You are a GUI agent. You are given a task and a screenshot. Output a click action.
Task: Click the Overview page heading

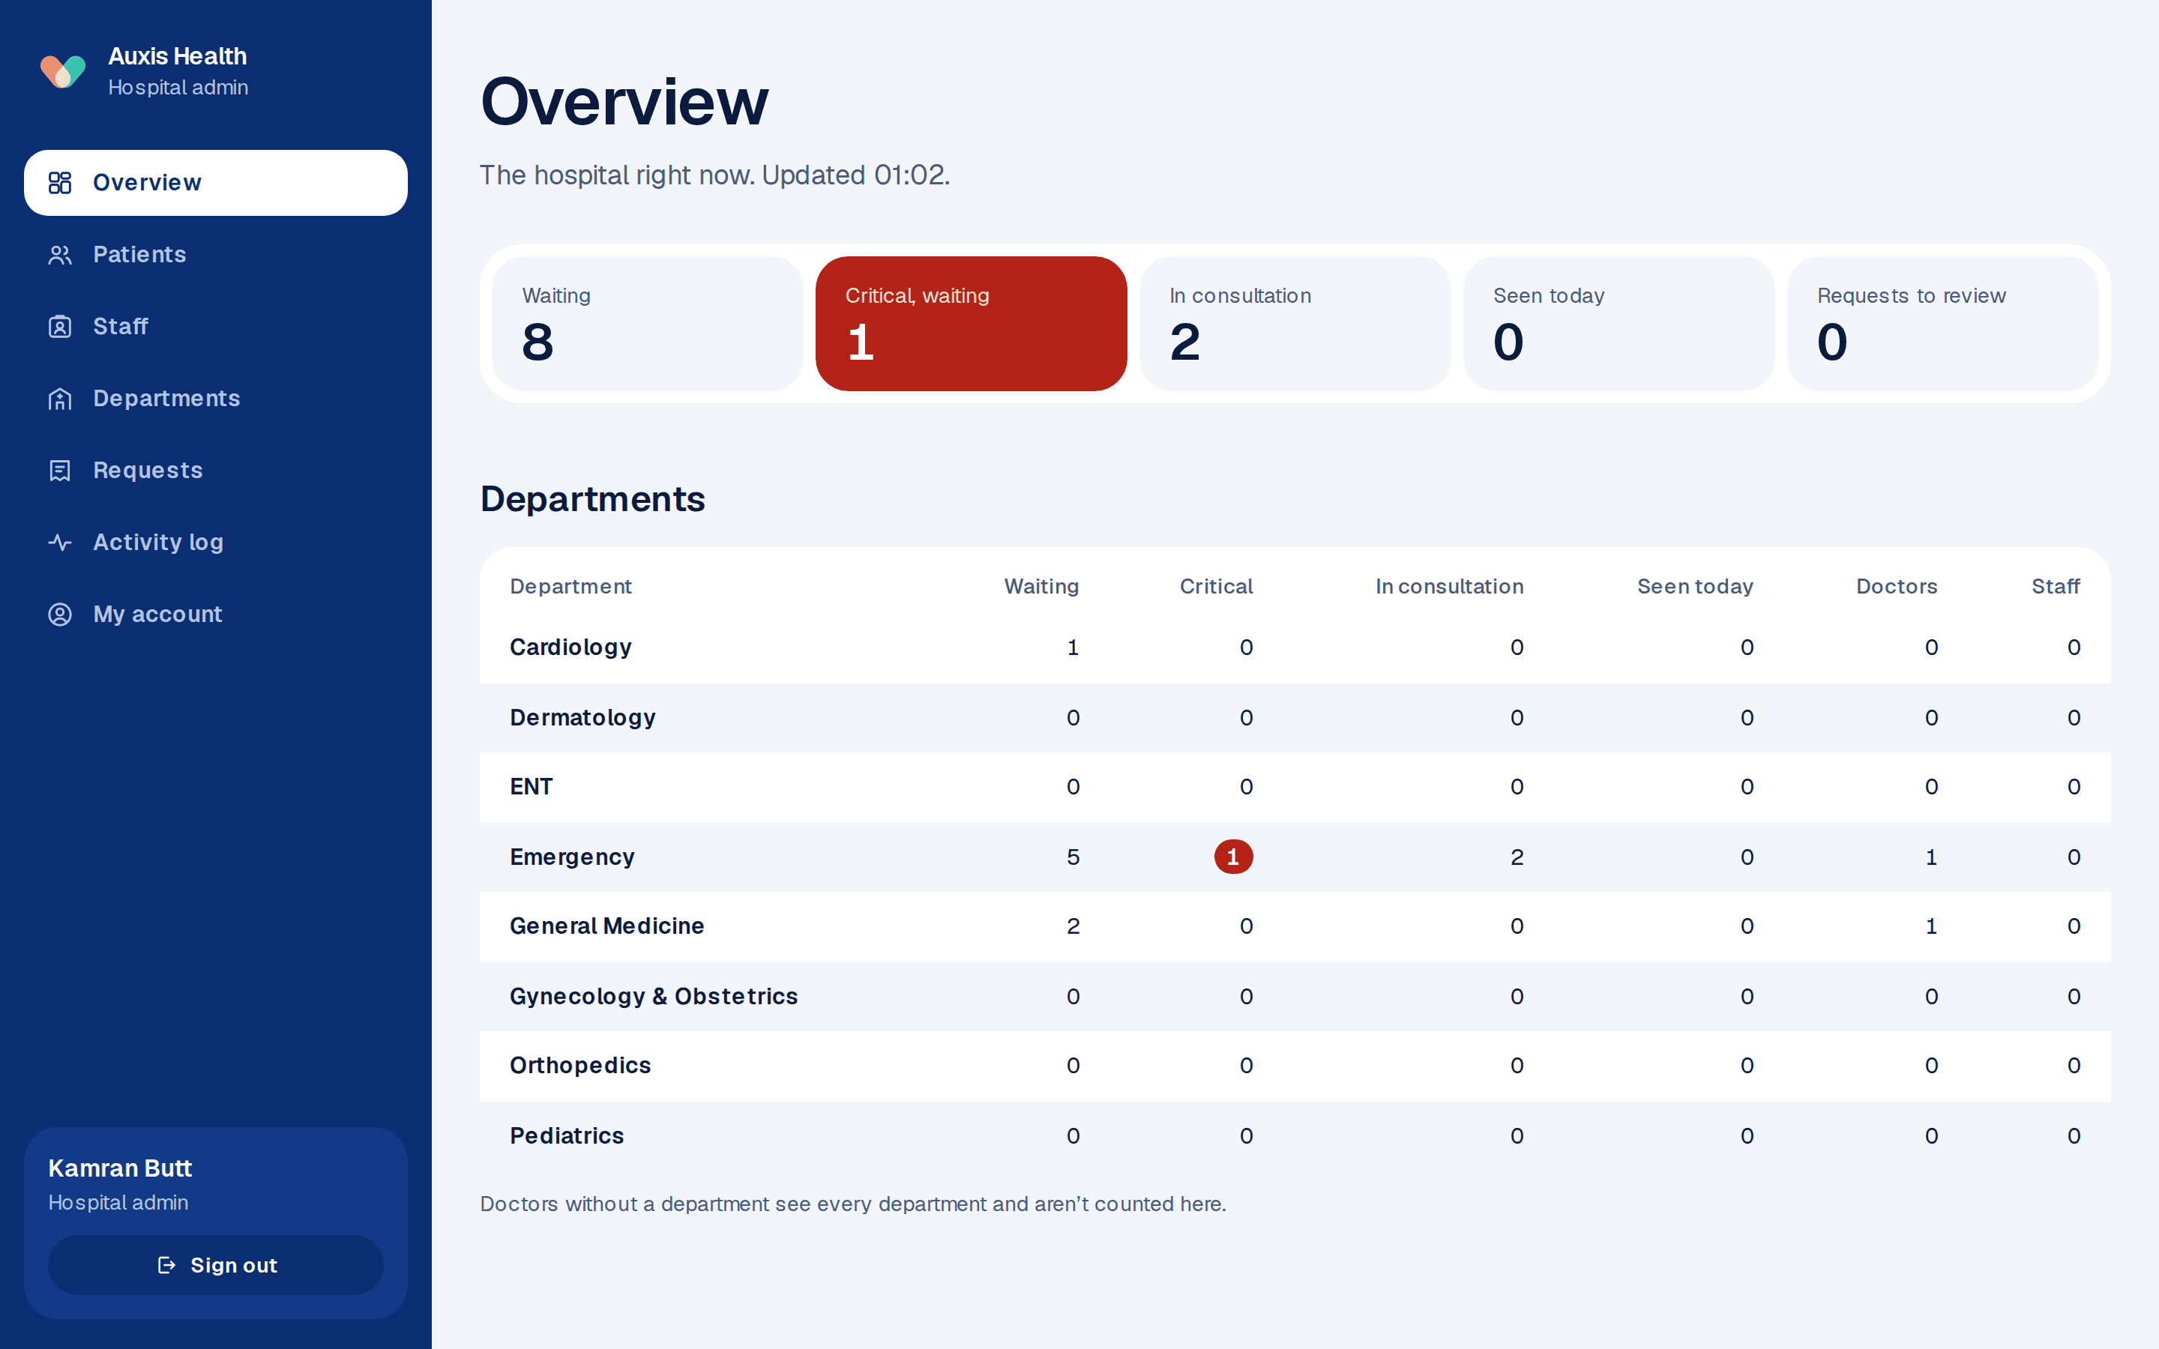click(624, 102)
